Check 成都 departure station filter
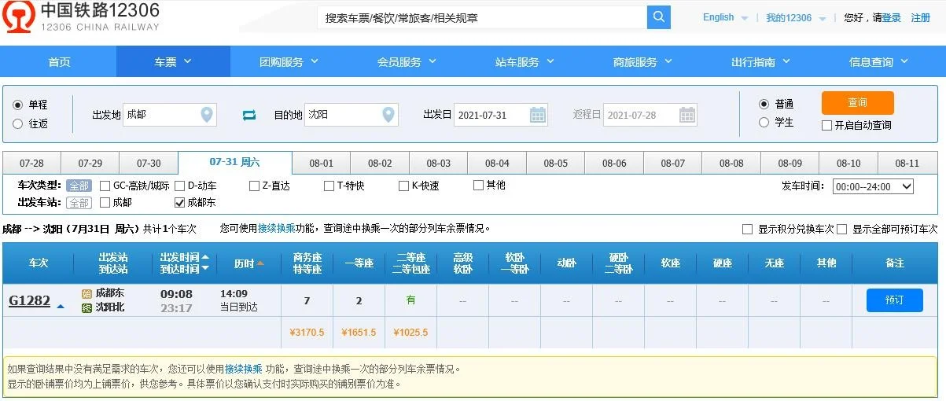 105,203
